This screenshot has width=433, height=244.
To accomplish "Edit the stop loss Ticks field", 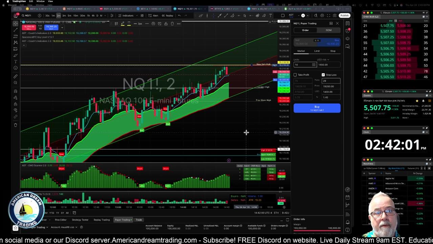I will [331, 81].
